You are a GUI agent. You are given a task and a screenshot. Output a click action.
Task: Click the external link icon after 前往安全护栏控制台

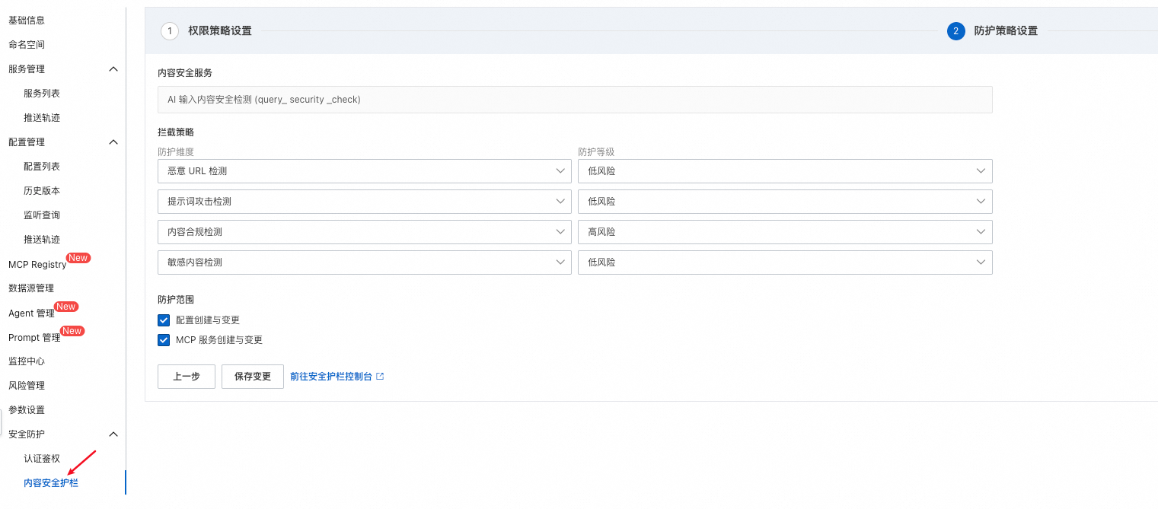[x=380, y=377]
